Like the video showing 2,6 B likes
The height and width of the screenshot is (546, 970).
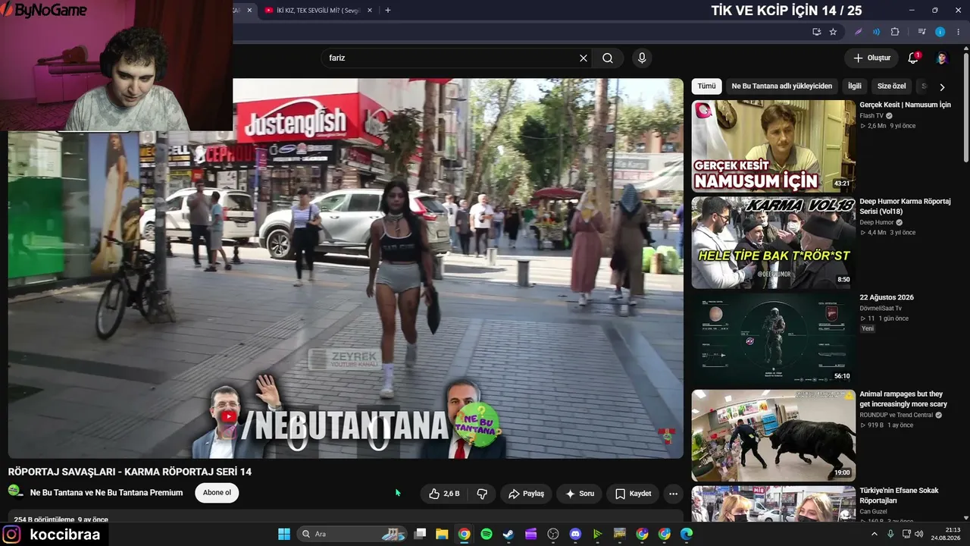click(444, 494)
